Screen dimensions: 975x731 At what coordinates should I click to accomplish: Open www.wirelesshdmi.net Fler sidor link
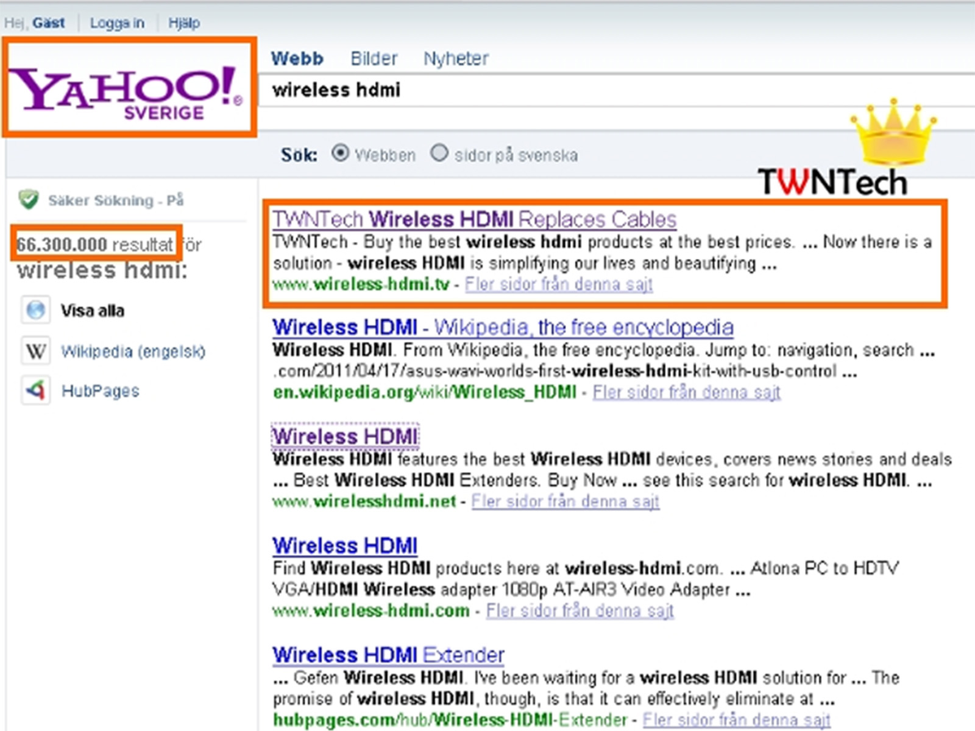[565, 501]
